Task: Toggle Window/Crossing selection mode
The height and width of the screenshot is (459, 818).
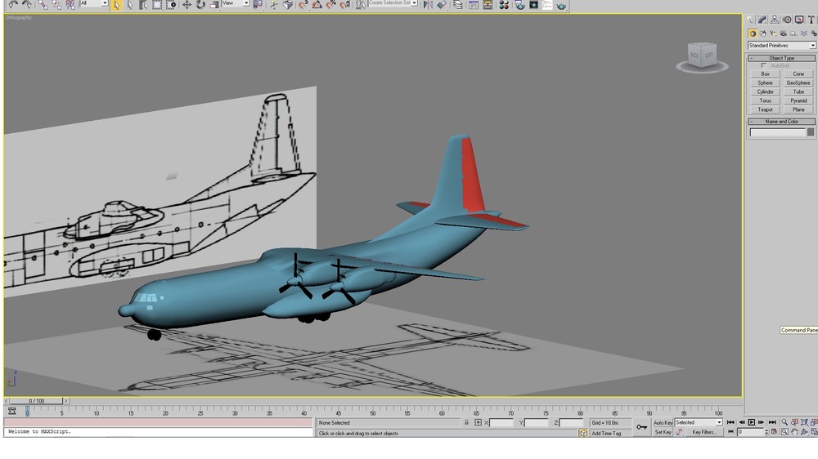Action: (171, 5)
